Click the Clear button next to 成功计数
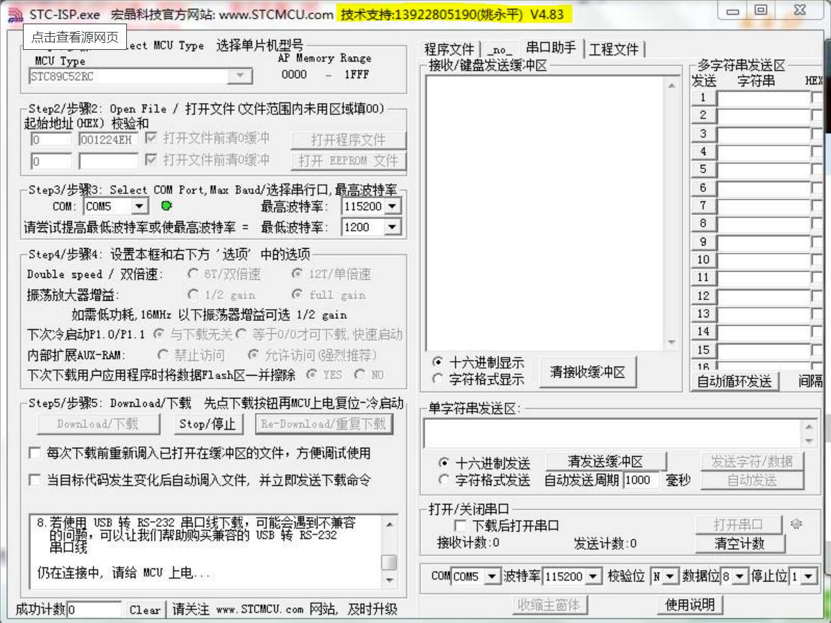The height and width of the screenshot is (623, 831). [145, 610]
